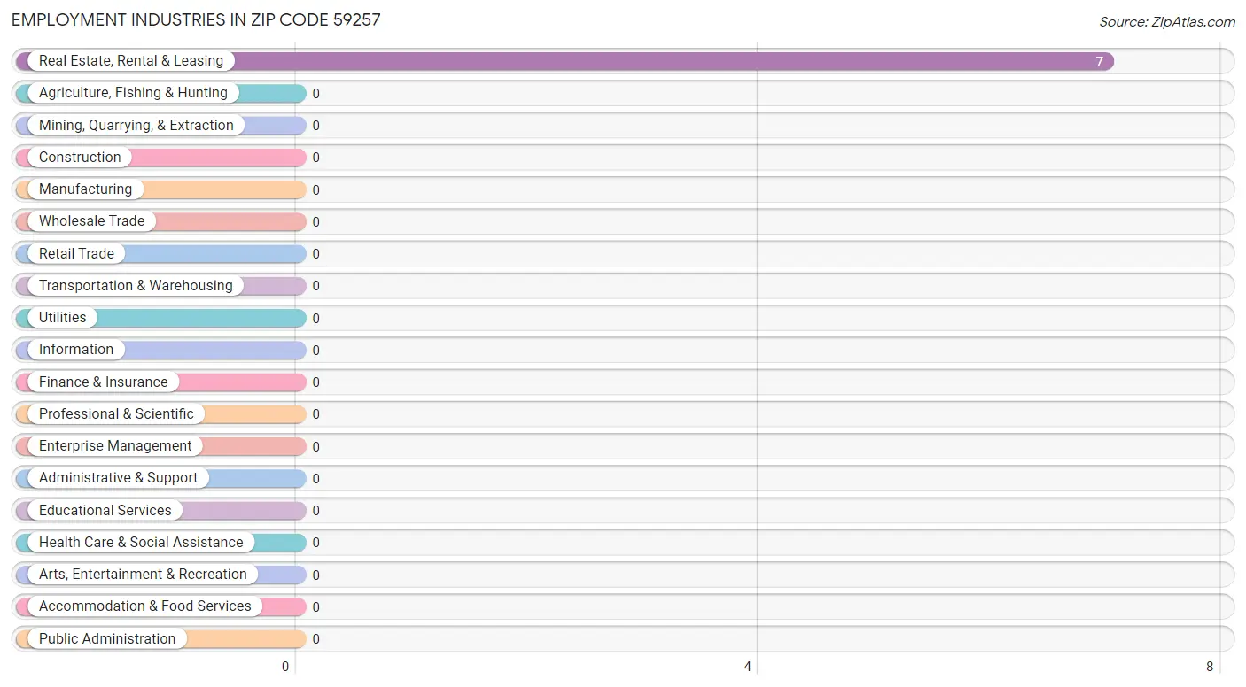Click the 0 value next to Information
This screenshot has height=687, width=1246.
tap(315, 351)
